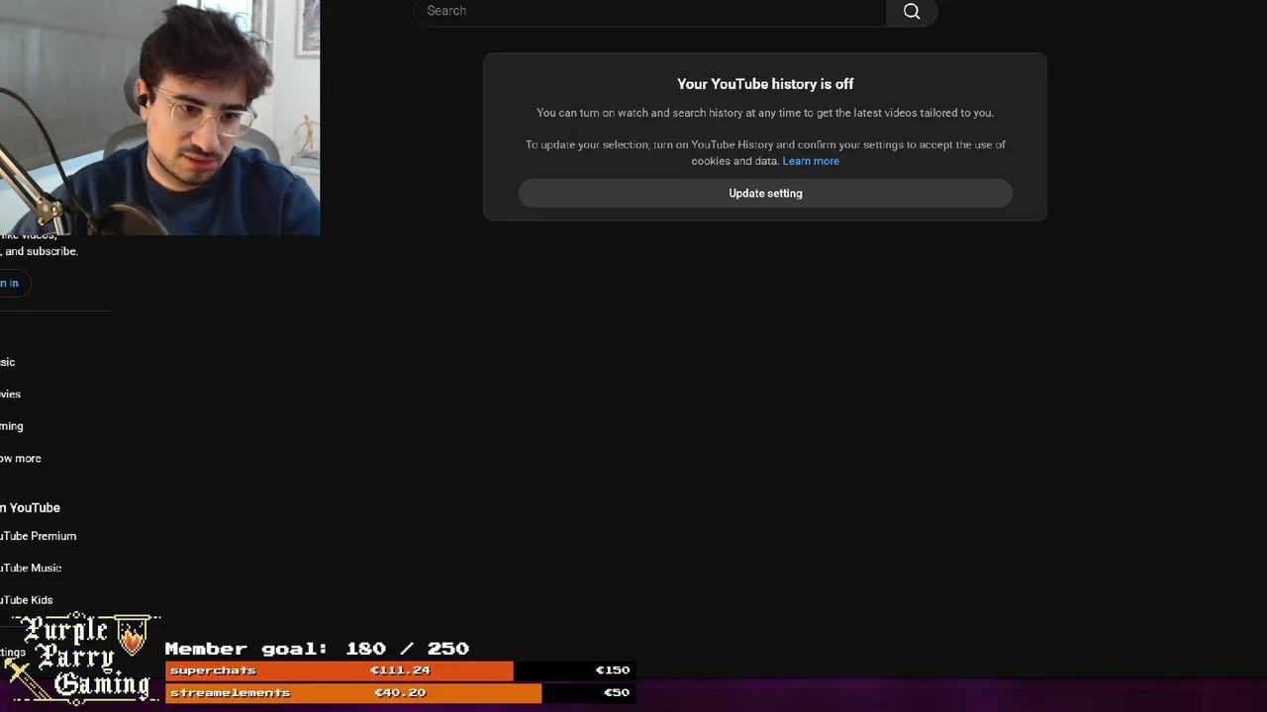Click the webcam overlay thumbnail
The height and width of the screenshot is (712, 1267).
point(159,117)
